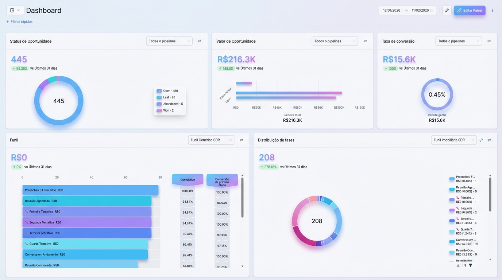Viewport: 502px width, 280px height.
Task: Go to next legend page with the down triangle
Action: pos(471,265)
